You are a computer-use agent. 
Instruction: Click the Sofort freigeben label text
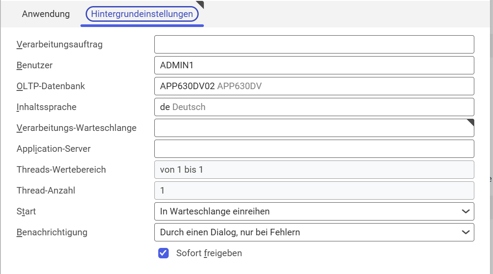click(209, 253)
